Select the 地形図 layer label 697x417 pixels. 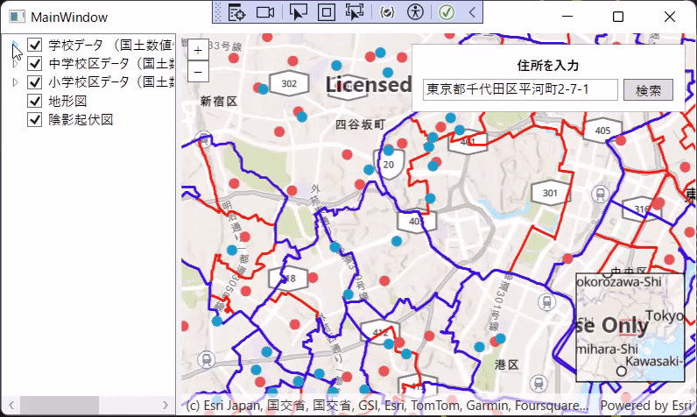67,101
